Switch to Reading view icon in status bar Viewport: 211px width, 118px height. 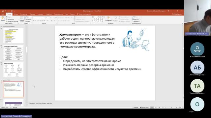[x=159, y=108]
